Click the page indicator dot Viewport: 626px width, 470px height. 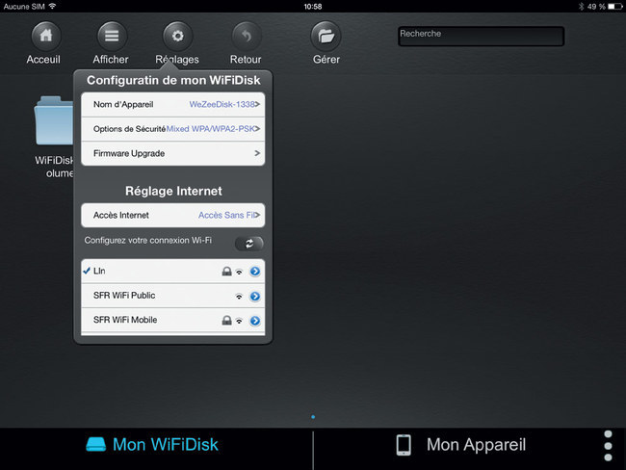click(x=313, y=417)
